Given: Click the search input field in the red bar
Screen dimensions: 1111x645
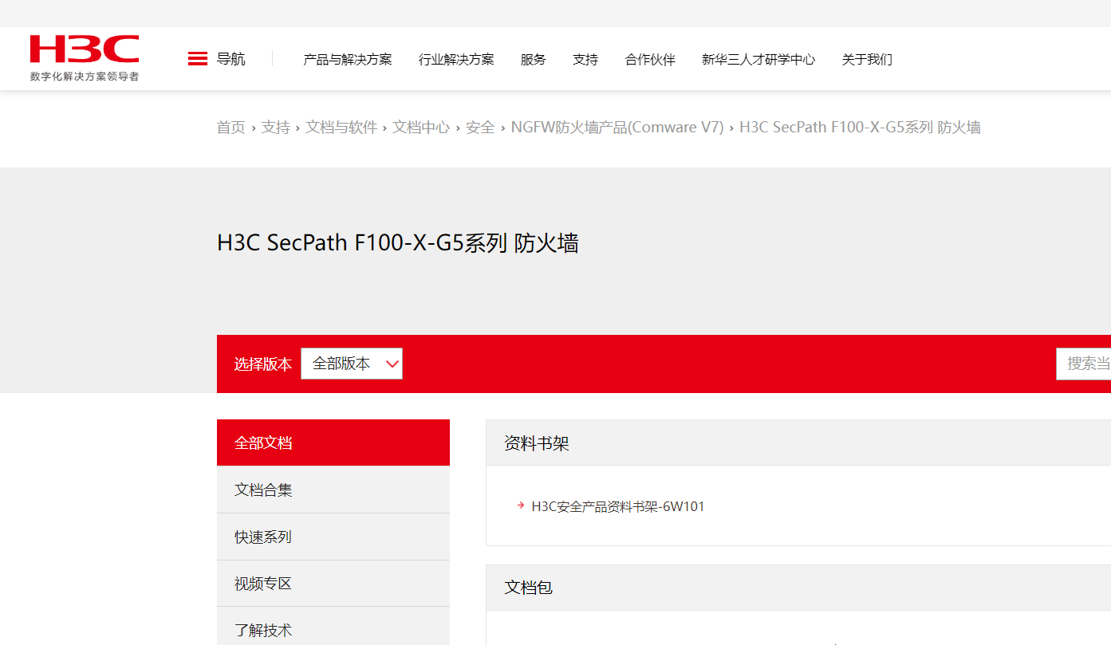Looking at the screenshot, I should (1086, 364).
